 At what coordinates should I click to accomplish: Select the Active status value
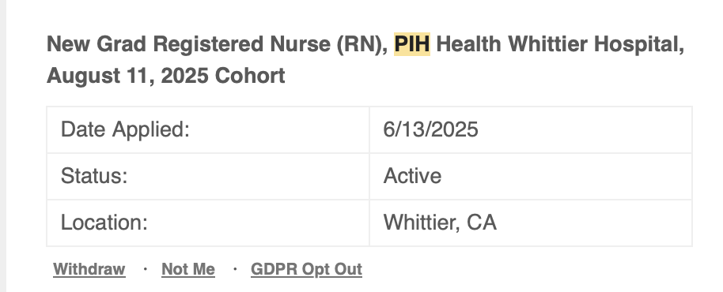412,176
